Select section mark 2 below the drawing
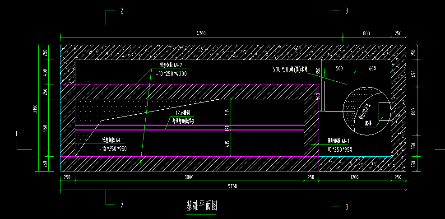The height and width of the screenshot is (219, 445). (122, 205)
